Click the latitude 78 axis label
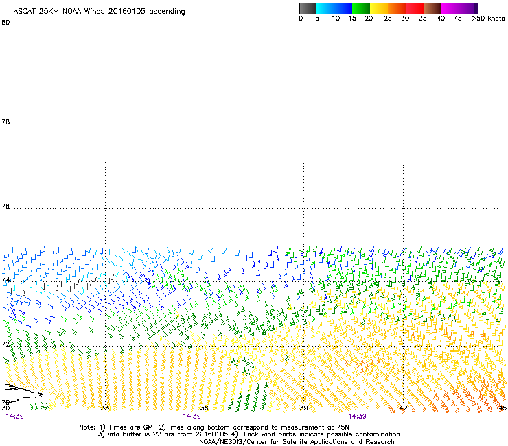This screenshot has width=508, height=446. (5, 121)
